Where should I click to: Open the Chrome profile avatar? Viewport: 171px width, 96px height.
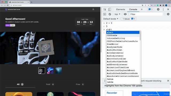(166, 5)
